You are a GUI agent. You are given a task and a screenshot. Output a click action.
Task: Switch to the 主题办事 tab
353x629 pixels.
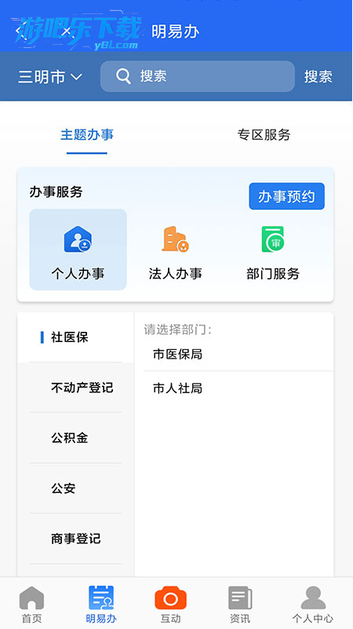point(87,134)
